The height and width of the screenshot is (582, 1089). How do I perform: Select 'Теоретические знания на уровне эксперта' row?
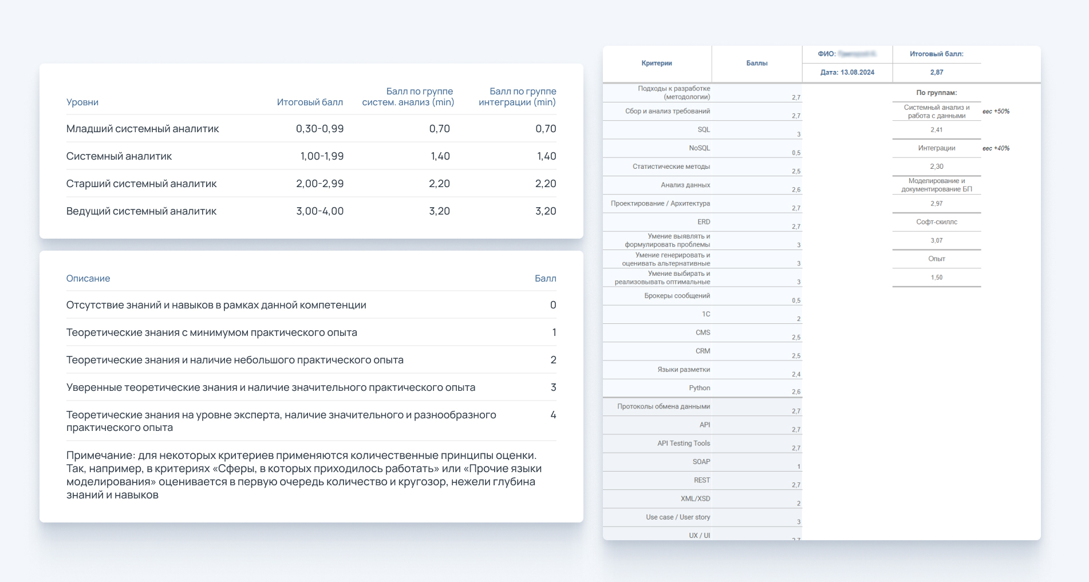[311, 421]
